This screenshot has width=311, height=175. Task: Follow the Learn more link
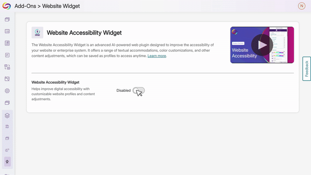point(157,56)
